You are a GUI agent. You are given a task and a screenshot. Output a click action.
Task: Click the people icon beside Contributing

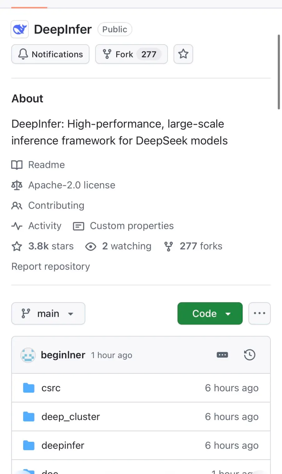pos(17,206)
